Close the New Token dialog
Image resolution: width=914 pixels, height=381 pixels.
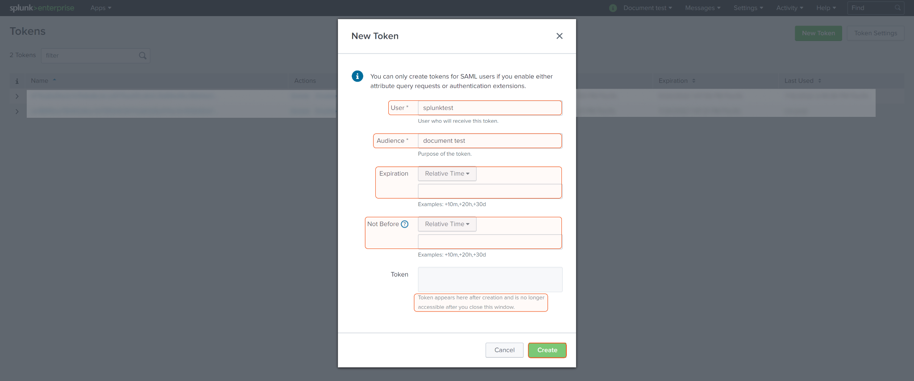[559, 36]
